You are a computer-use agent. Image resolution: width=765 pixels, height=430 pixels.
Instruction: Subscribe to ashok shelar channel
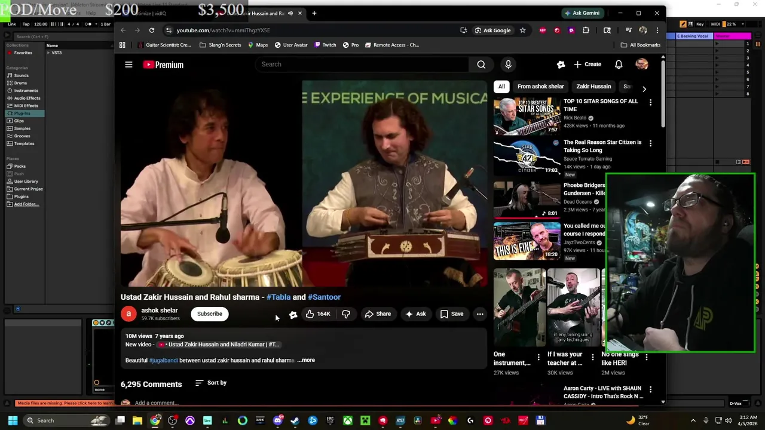(x=210, y=314)
